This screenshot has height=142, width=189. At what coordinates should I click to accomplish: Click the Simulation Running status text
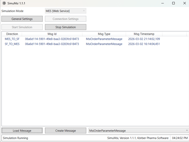coord(15,138)
